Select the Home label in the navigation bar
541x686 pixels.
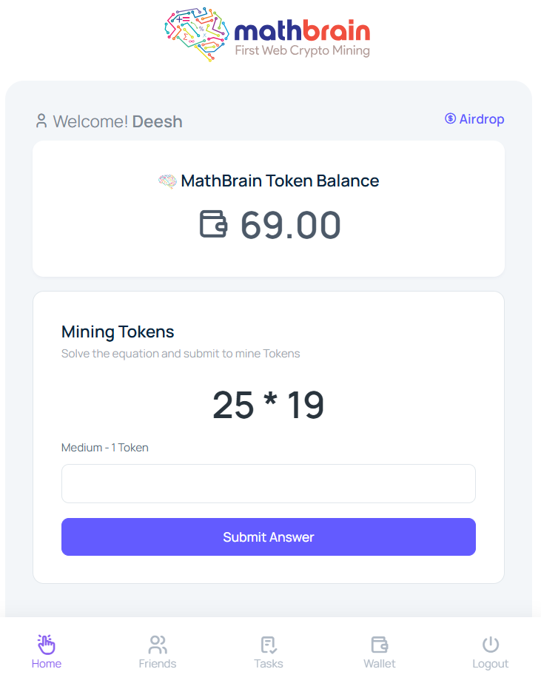pyautogui.click(x=46, y=664)
